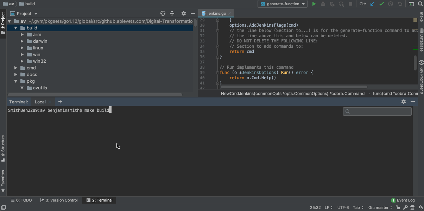Viewport: 424px width, 211px height.
Task: Click the editor horizontal scrollbar
Action: tap(294, 87)
